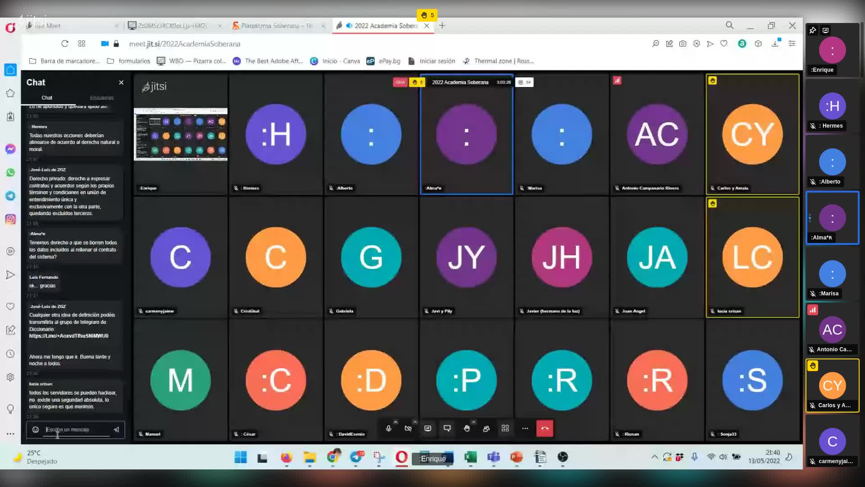Select the lucia crisan participant tile
This screenshot has height=487, width=865.
click(752, 257)
